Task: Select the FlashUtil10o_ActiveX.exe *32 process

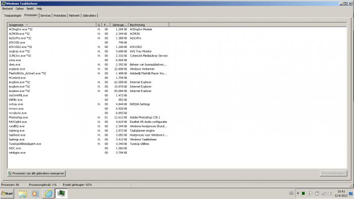Action: point(88,73)
